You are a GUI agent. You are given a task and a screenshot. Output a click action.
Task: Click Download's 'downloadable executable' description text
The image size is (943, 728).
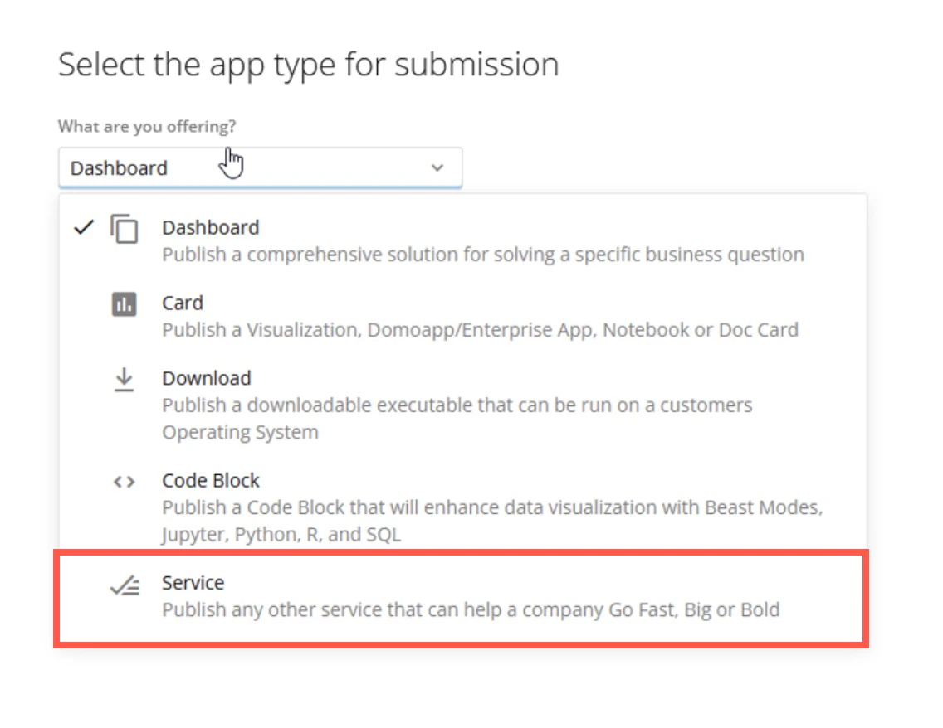(x=457, y=419)
